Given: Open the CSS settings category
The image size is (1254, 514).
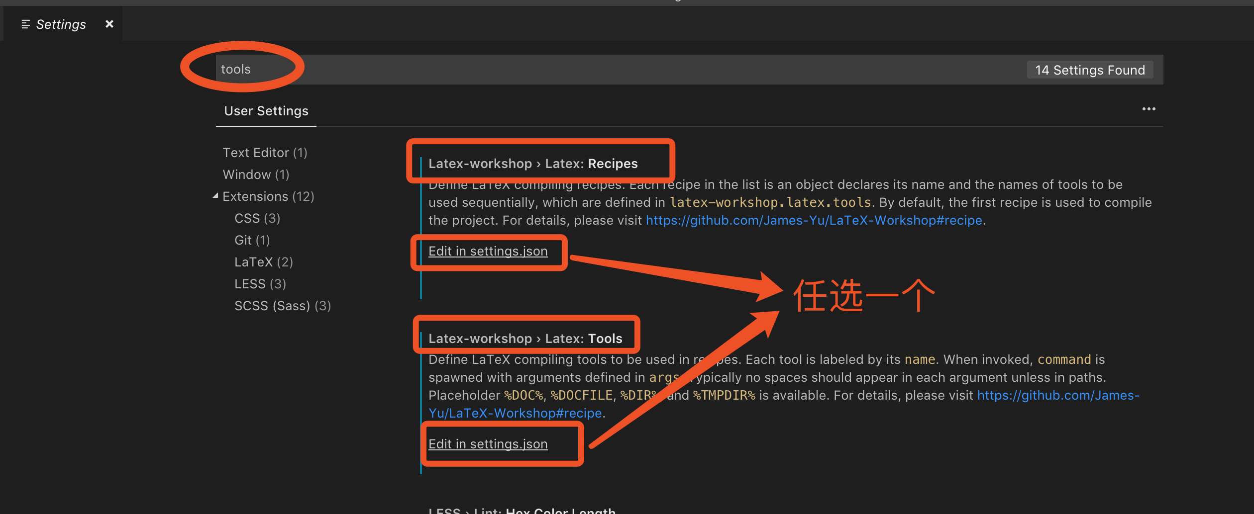Looking at the screenshot, I should click(x=257, y=218).
